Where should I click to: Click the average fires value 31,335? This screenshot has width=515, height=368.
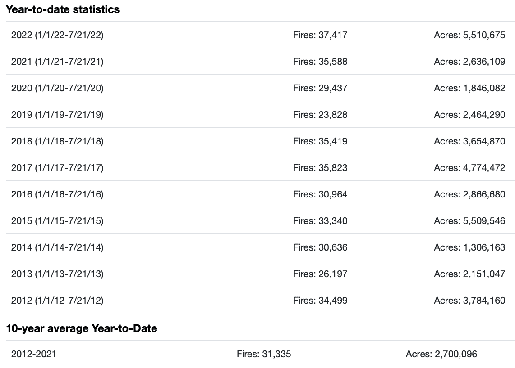pos(264,354)
